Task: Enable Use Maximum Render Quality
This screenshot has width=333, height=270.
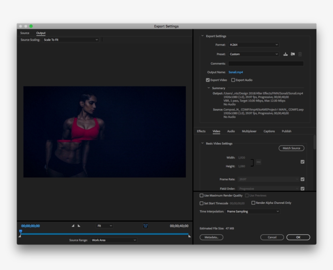Action: click(x=201, y=195)
